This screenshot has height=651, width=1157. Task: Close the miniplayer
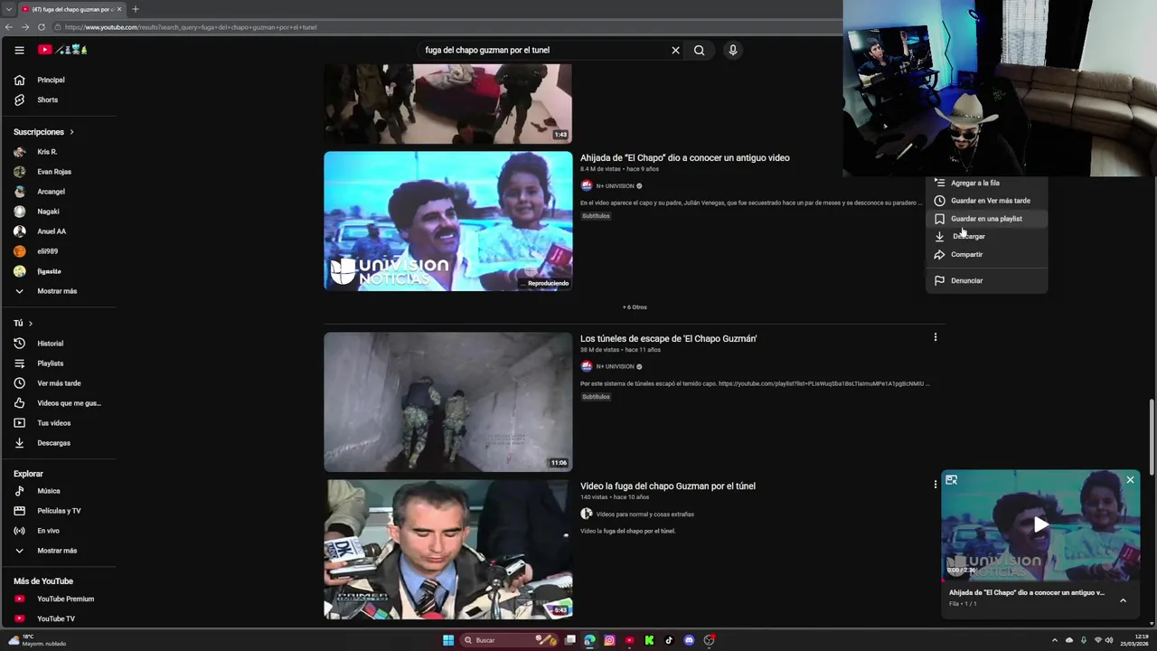coord(1130,480)
